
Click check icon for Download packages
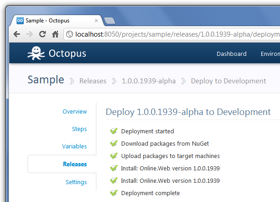coord(114,143)
